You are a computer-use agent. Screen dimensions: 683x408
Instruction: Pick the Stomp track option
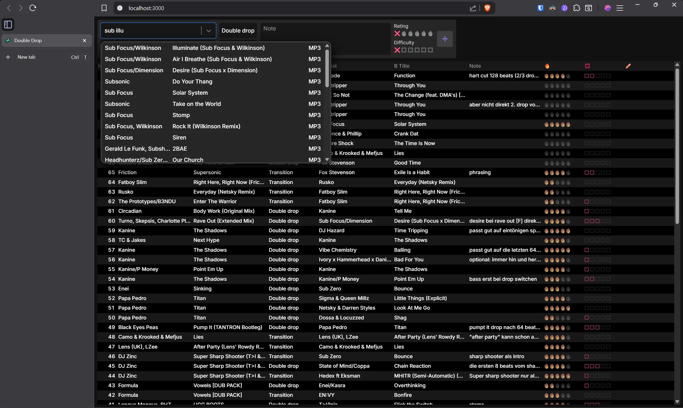click(x=213, y=115)
